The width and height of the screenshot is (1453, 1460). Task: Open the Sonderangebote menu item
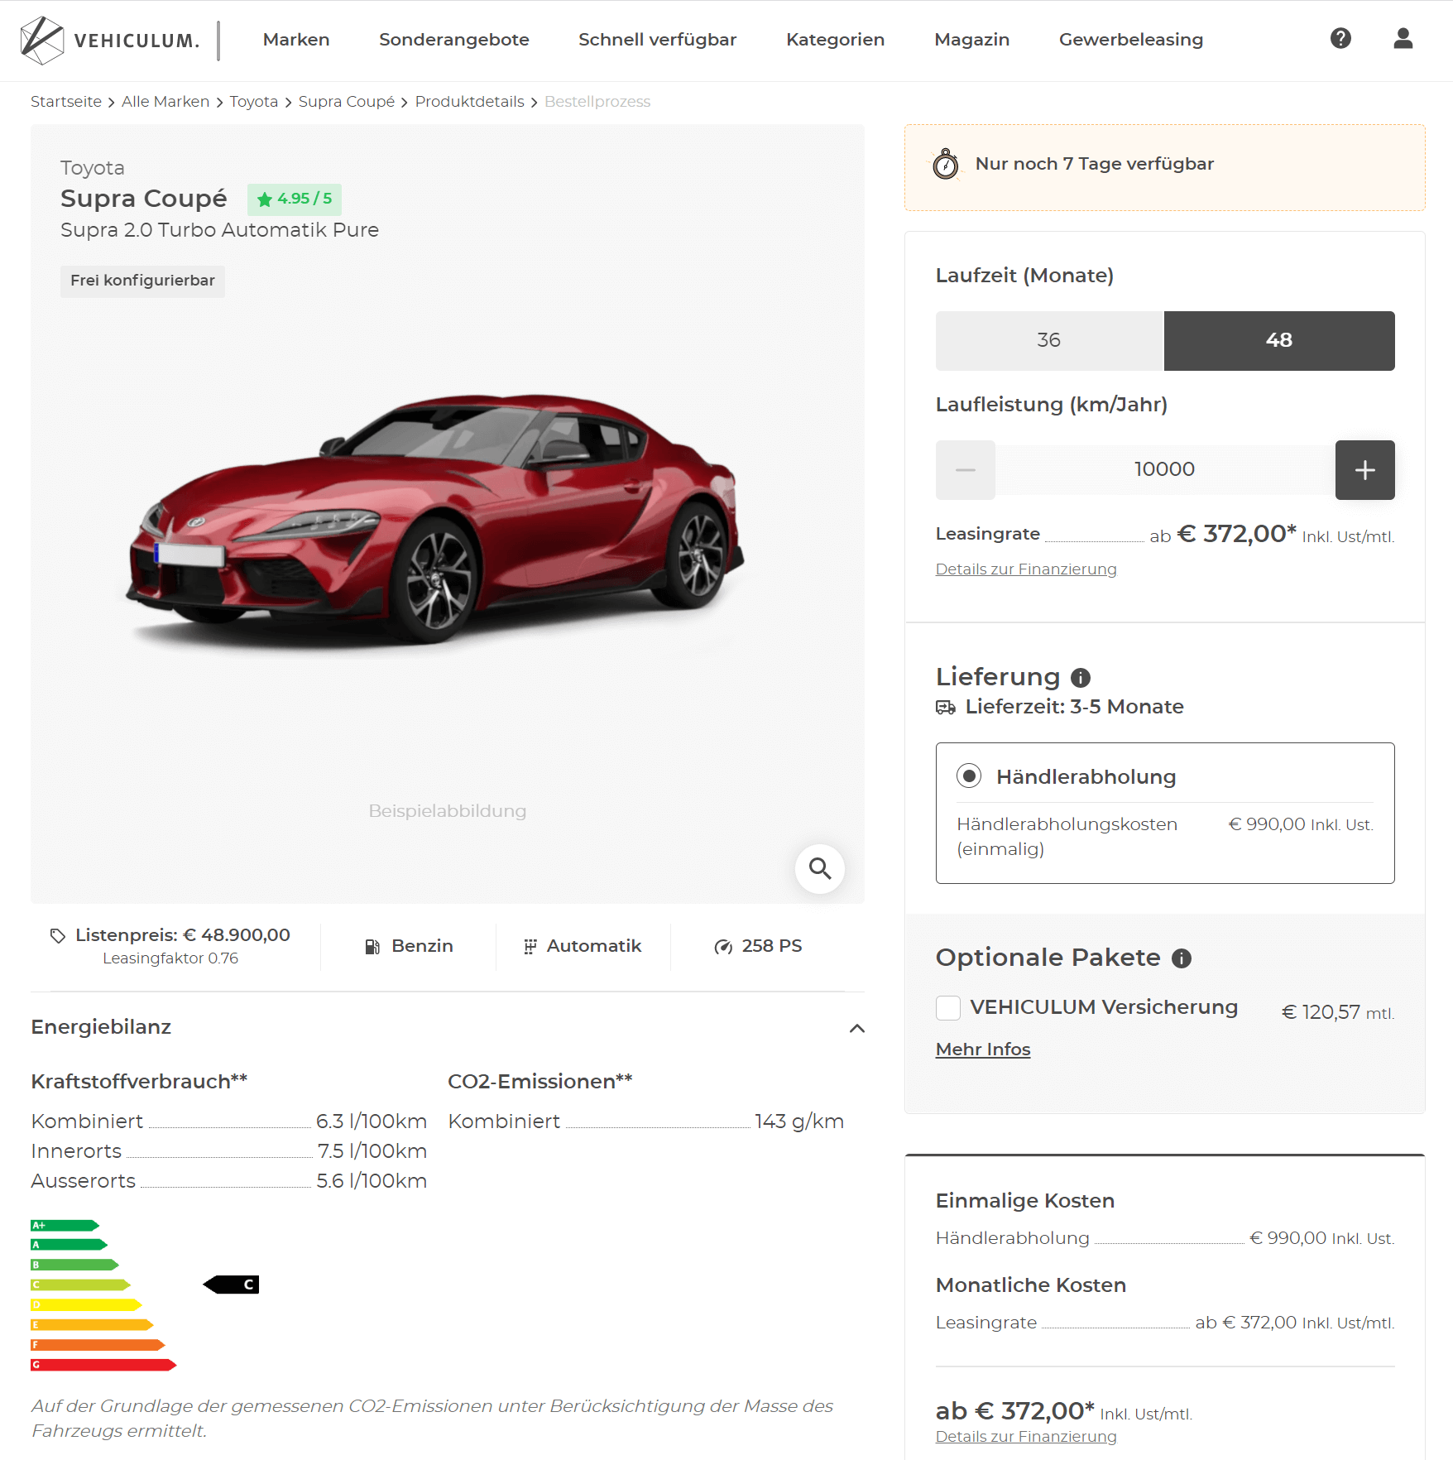[453, 40]
